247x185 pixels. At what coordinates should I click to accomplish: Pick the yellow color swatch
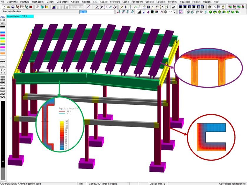(3, 41)
